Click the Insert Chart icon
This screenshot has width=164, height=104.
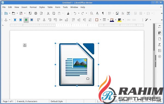(x=123, y=13)
